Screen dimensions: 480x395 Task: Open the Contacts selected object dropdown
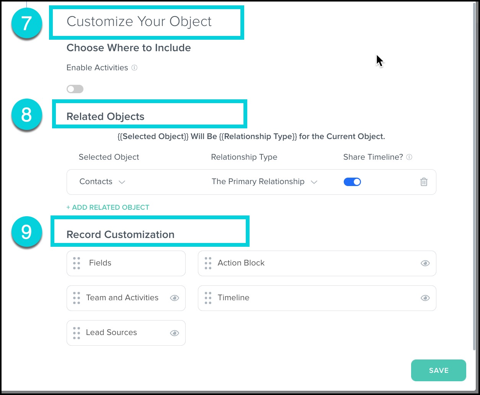click(102, 182)
